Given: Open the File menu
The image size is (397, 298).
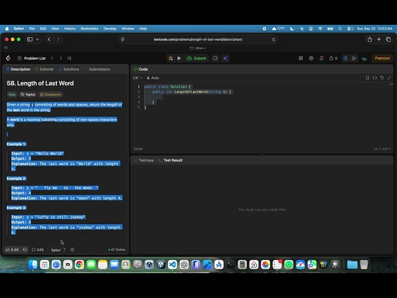Looking at the screenshot, I should coord(32,29).
